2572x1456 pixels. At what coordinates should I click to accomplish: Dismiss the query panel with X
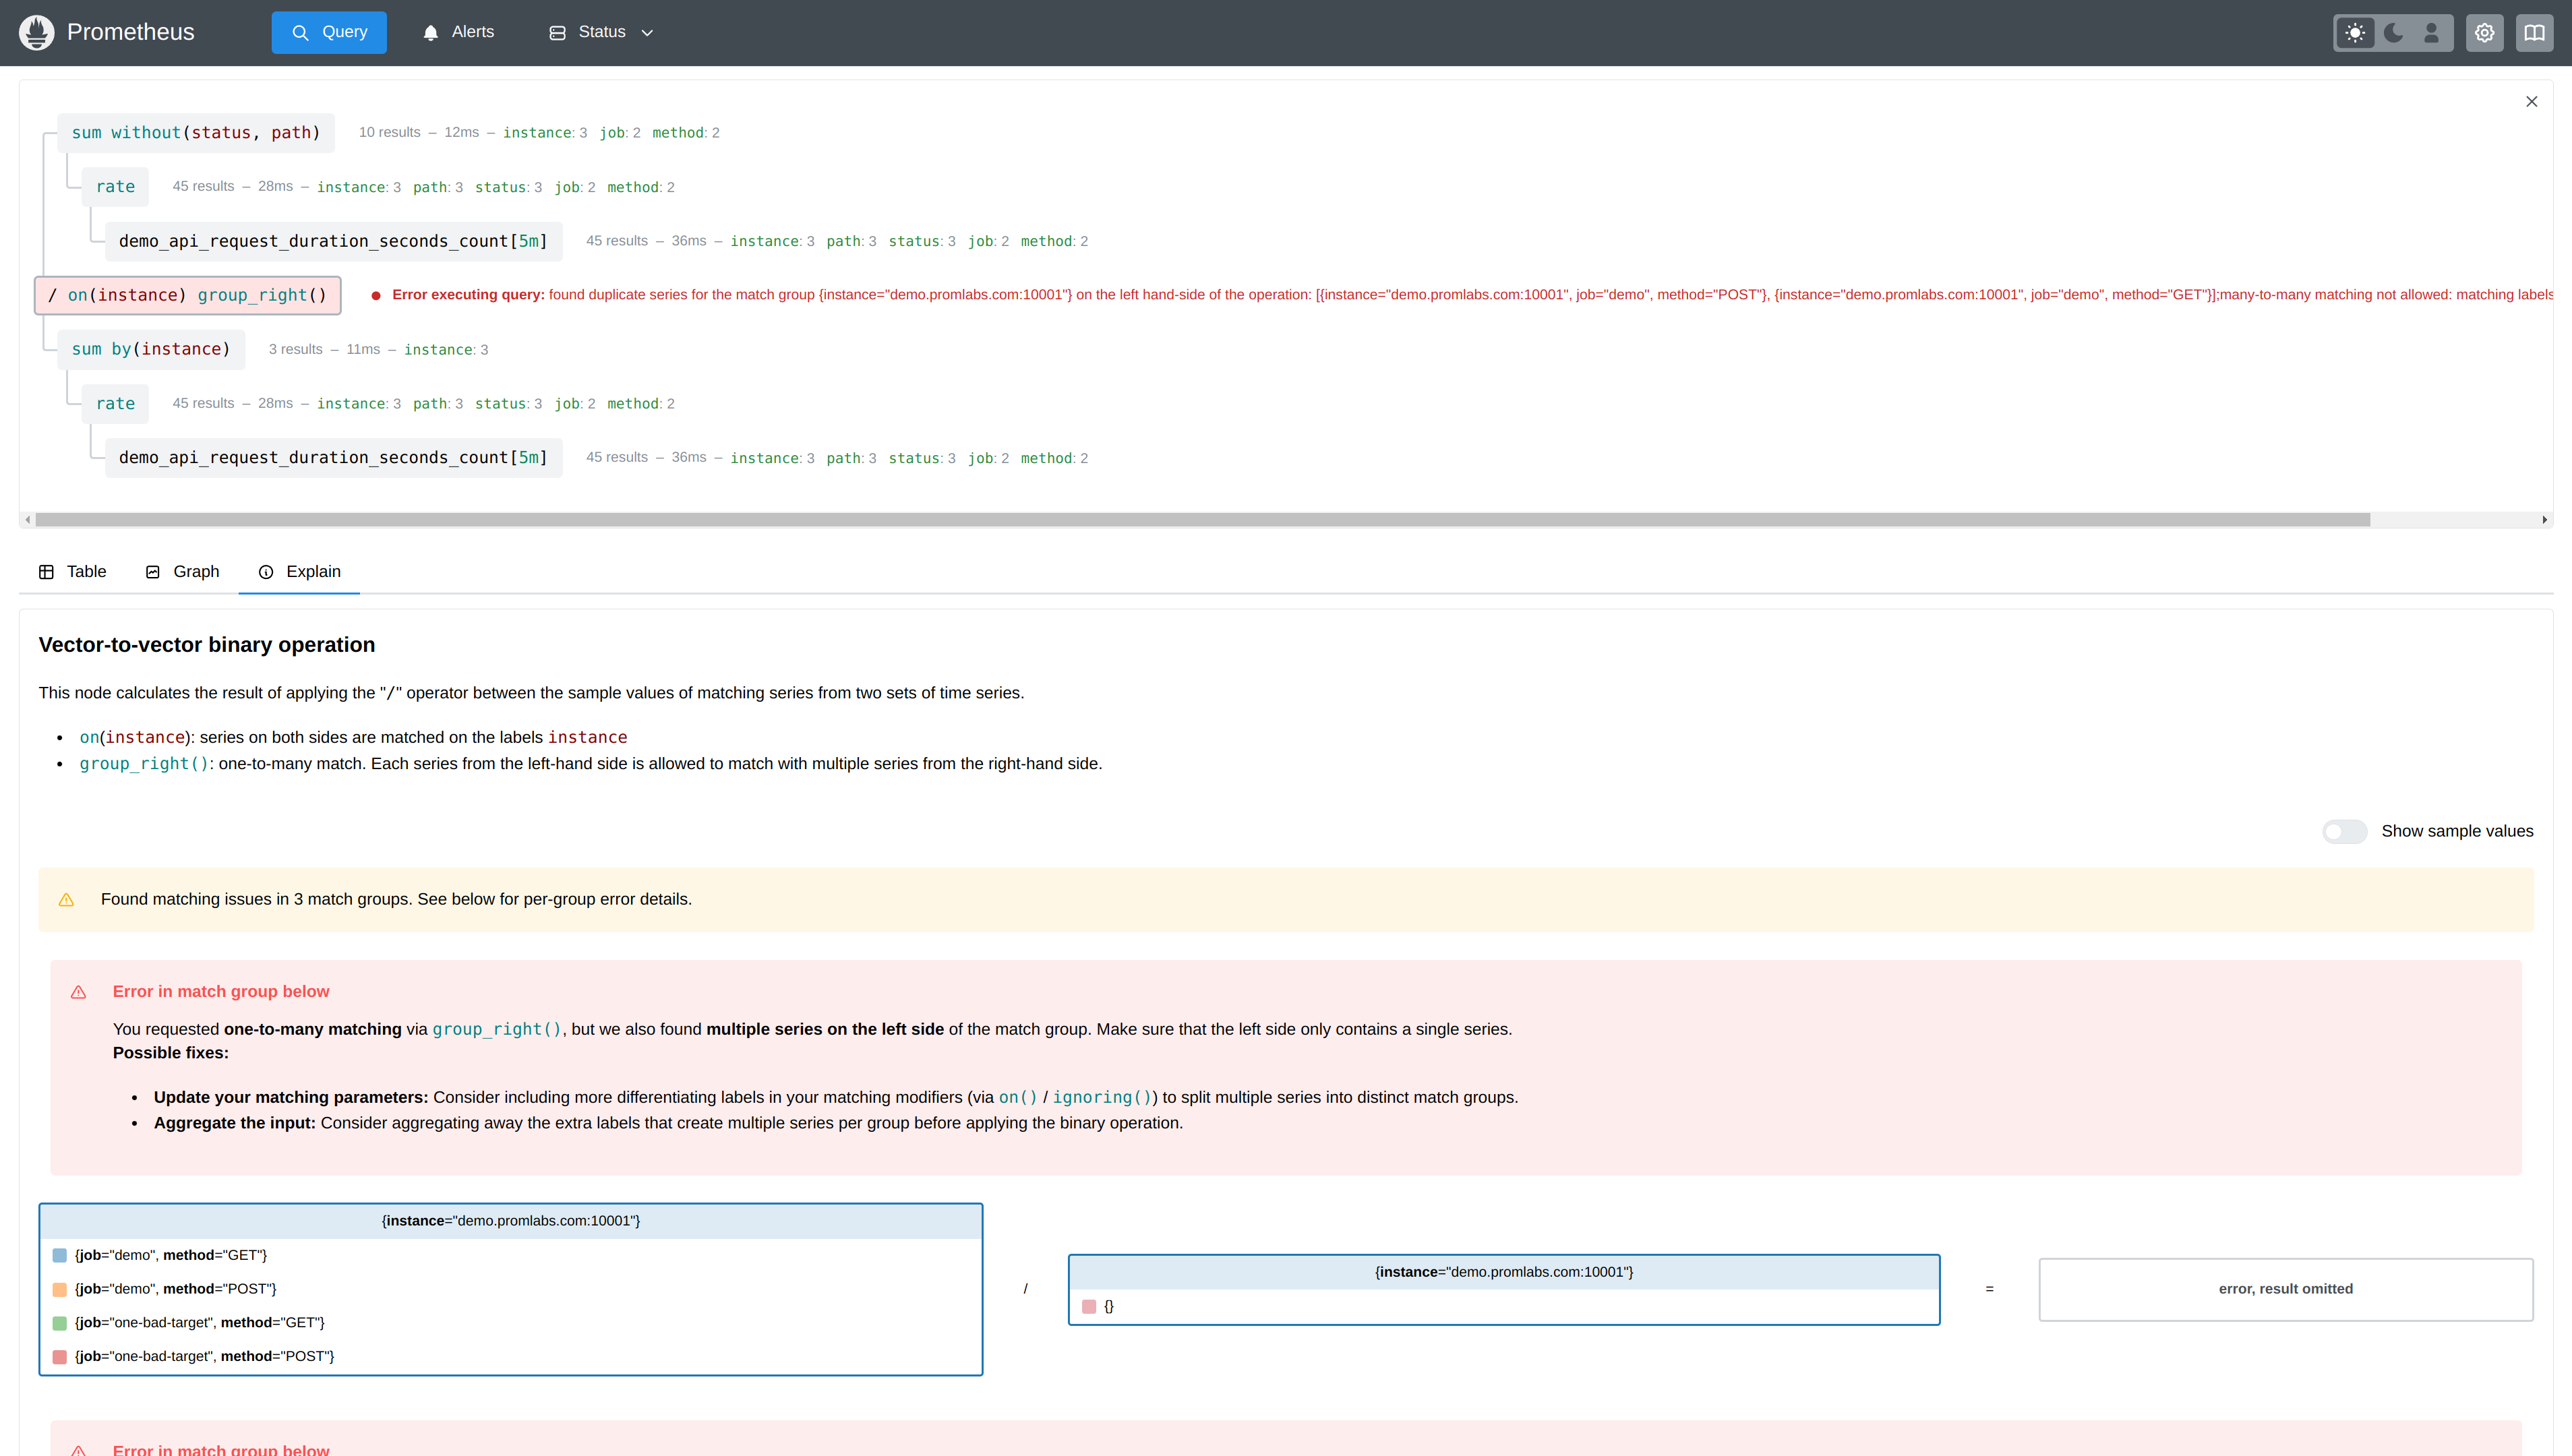click(x=2531, y=101)
